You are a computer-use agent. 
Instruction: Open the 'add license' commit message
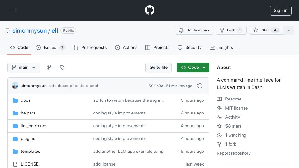pos(104,164)
